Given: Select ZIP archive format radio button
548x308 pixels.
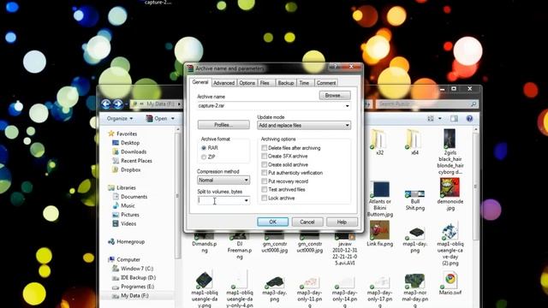Looking at the screenshot, I should [204, 157].
